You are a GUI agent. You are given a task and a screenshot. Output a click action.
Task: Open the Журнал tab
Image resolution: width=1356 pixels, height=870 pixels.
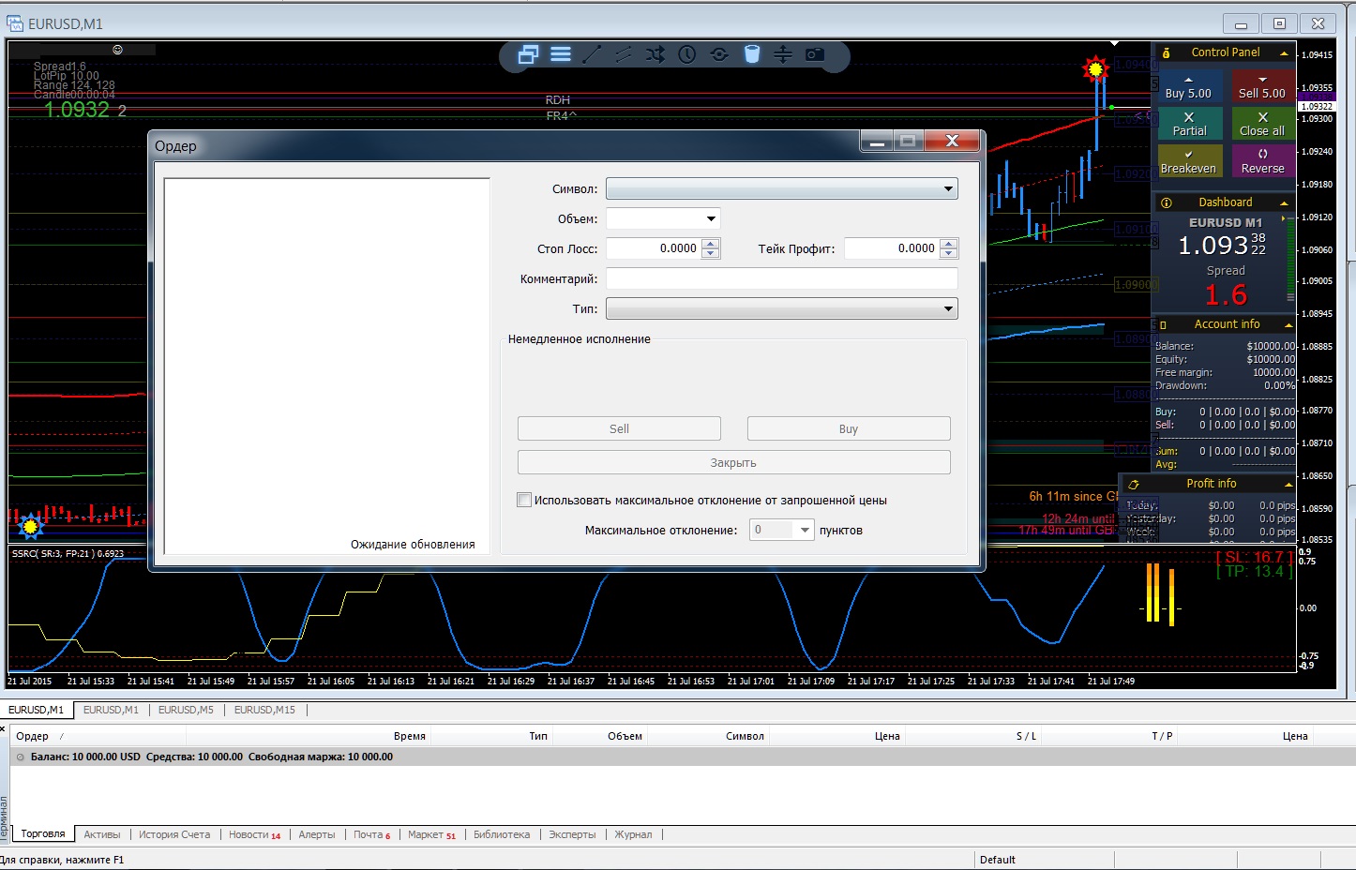[x=633, y=834]
